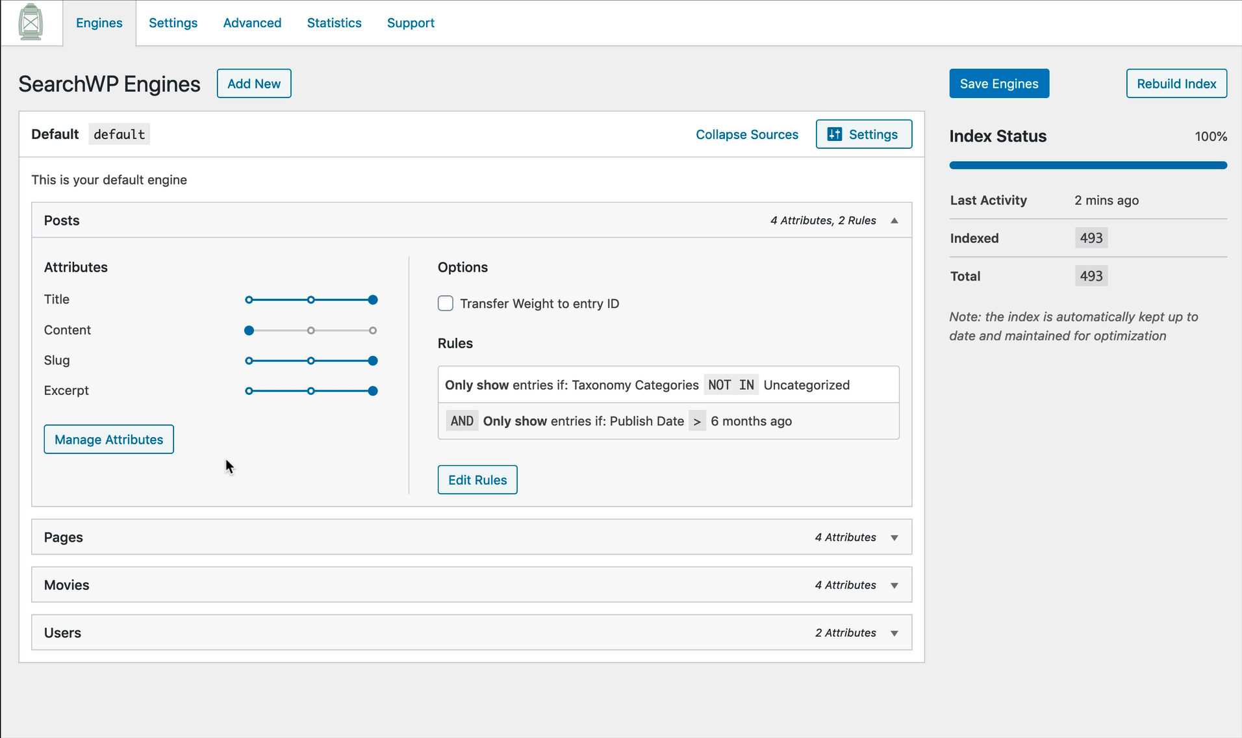Set Content weight slider to its maximum stop

coord(373,331)
